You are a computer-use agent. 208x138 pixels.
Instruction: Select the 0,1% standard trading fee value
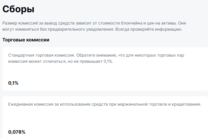(x=13, y=83)
